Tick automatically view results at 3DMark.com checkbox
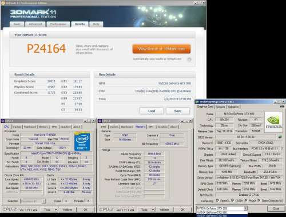286x217 pixels. click(x=189, y=60)
